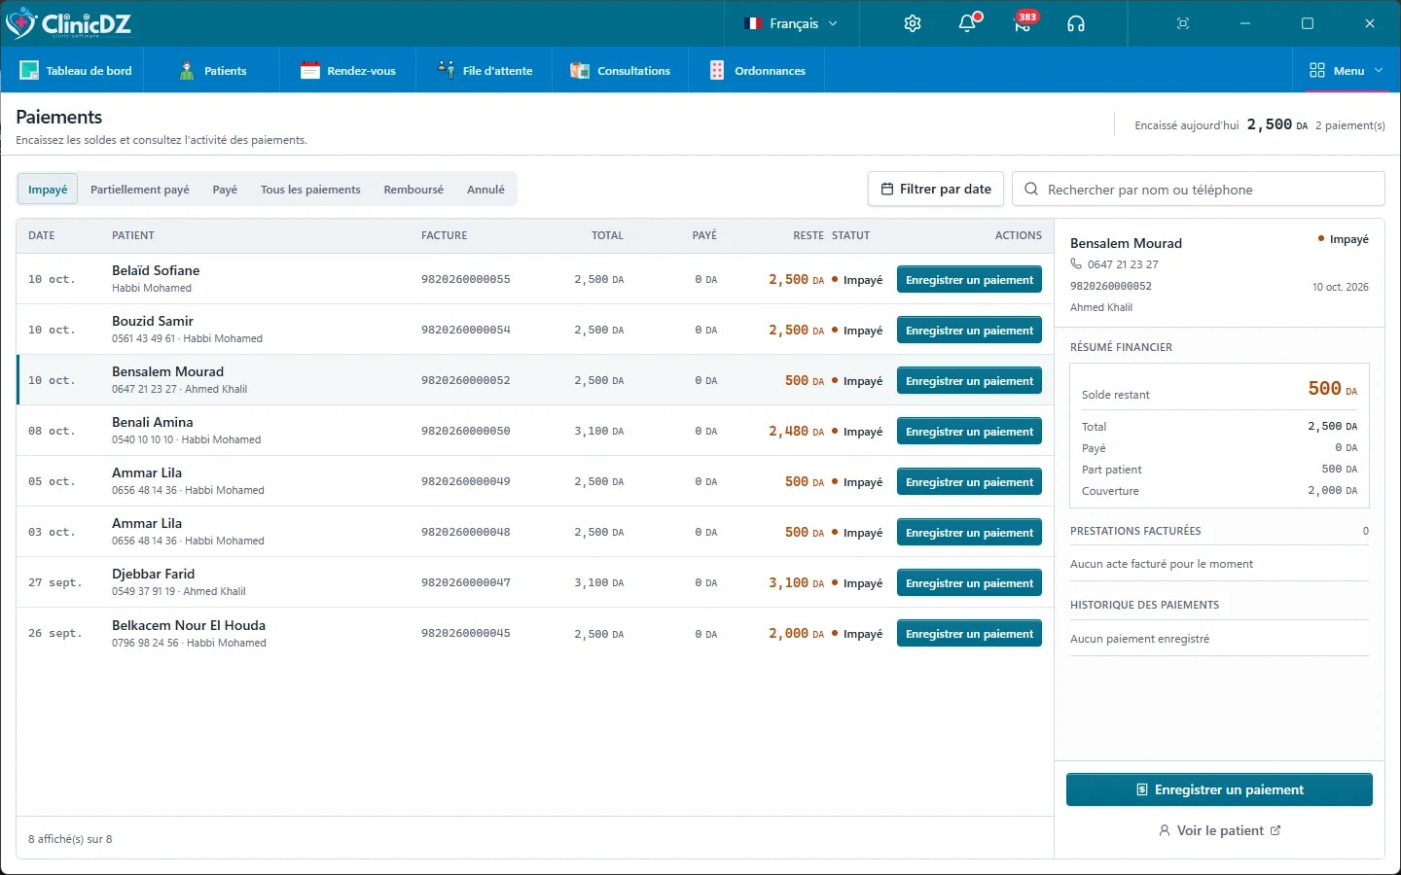Switch to Remboursé tab
Viewport: 1401px width, 875px height.
tap(413, 190)
